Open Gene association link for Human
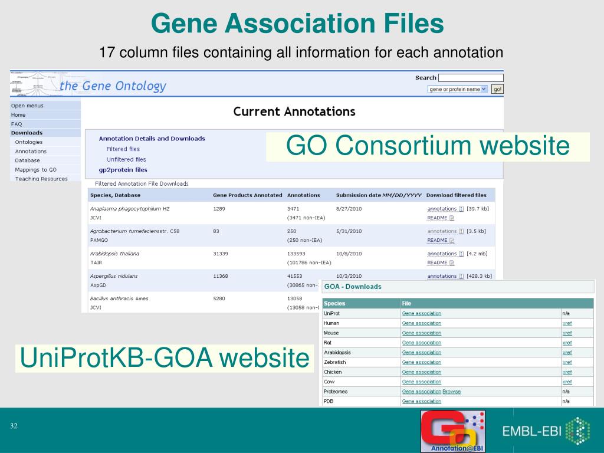Image resolution: width=604 pixels, height=453 pixels. point(421,323)
